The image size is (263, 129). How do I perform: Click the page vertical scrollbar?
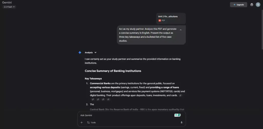pos(262,26)
